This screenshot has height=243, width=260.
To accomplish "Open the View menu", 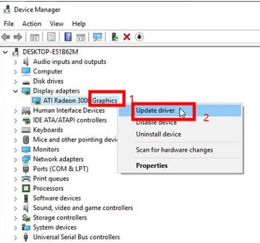I will click(x=57, y=24).
